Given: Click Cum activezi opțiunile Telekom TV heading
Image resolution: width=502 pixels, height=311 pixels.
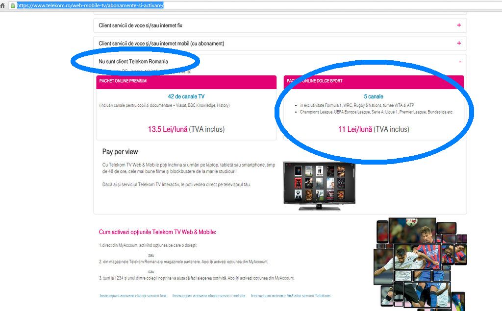Looking at the screenshot, I should click(157, 232).
